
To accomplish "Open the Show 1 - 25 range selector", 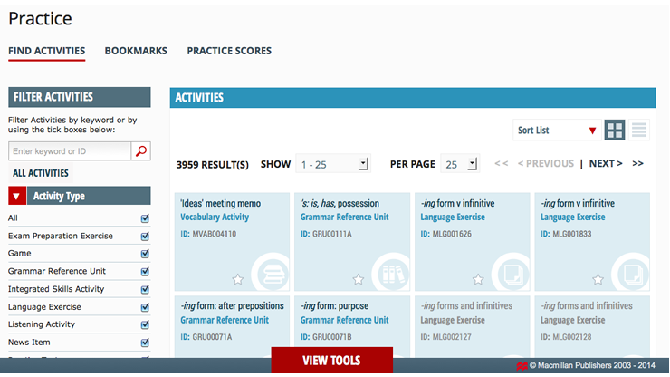I will (333, 164).
